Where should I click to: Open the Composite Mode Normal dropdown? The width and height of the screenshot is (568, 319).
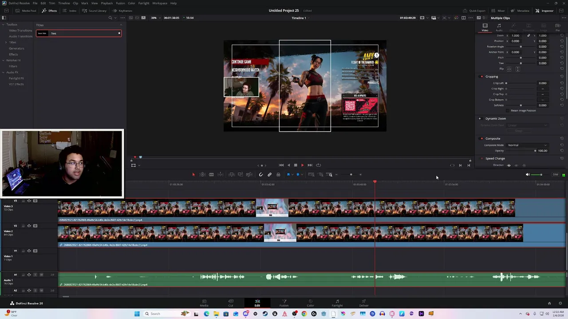pyautogui.click(x=527, y=145)
